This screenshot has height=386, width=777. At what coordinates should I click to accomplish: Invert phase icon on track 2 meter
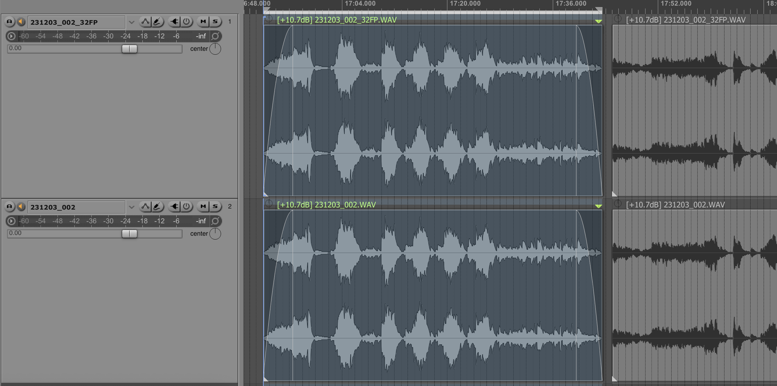(x=215, y=221)
